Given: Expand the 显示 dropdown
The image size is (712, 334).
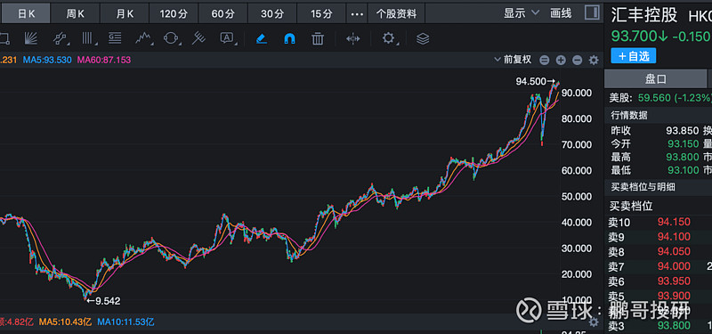Looking at the screenshot, I should click(522, 13).
